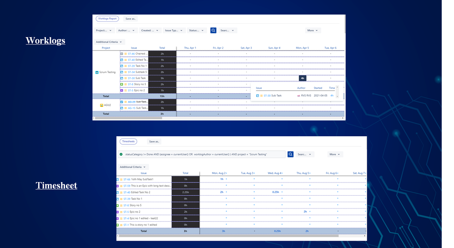Click the 1h entry on ST-66 Mon, Aug 2
The image size is (454, 248).
(222, 179)
